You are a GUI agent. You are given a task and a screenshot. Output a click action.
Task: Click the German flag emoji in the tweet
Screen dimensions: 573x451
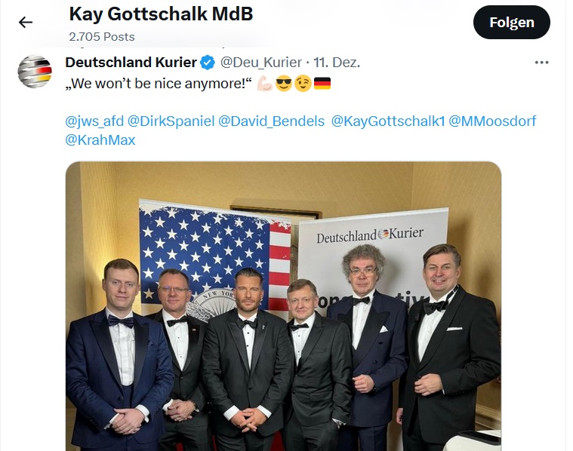(322, 83)
